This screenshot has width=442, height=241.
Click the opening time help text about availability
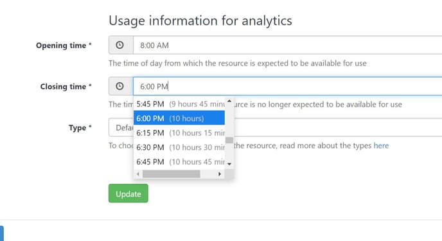pyautogui.click(x=238, y=63)
